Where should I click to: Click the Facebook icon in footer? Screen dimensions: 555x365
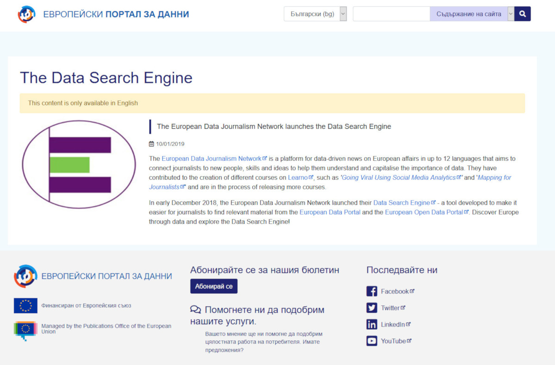(372, 292)
